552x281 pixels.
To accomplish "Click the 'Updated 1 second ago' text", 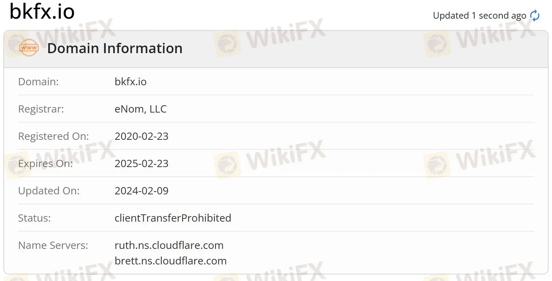I will pos(479,16).
